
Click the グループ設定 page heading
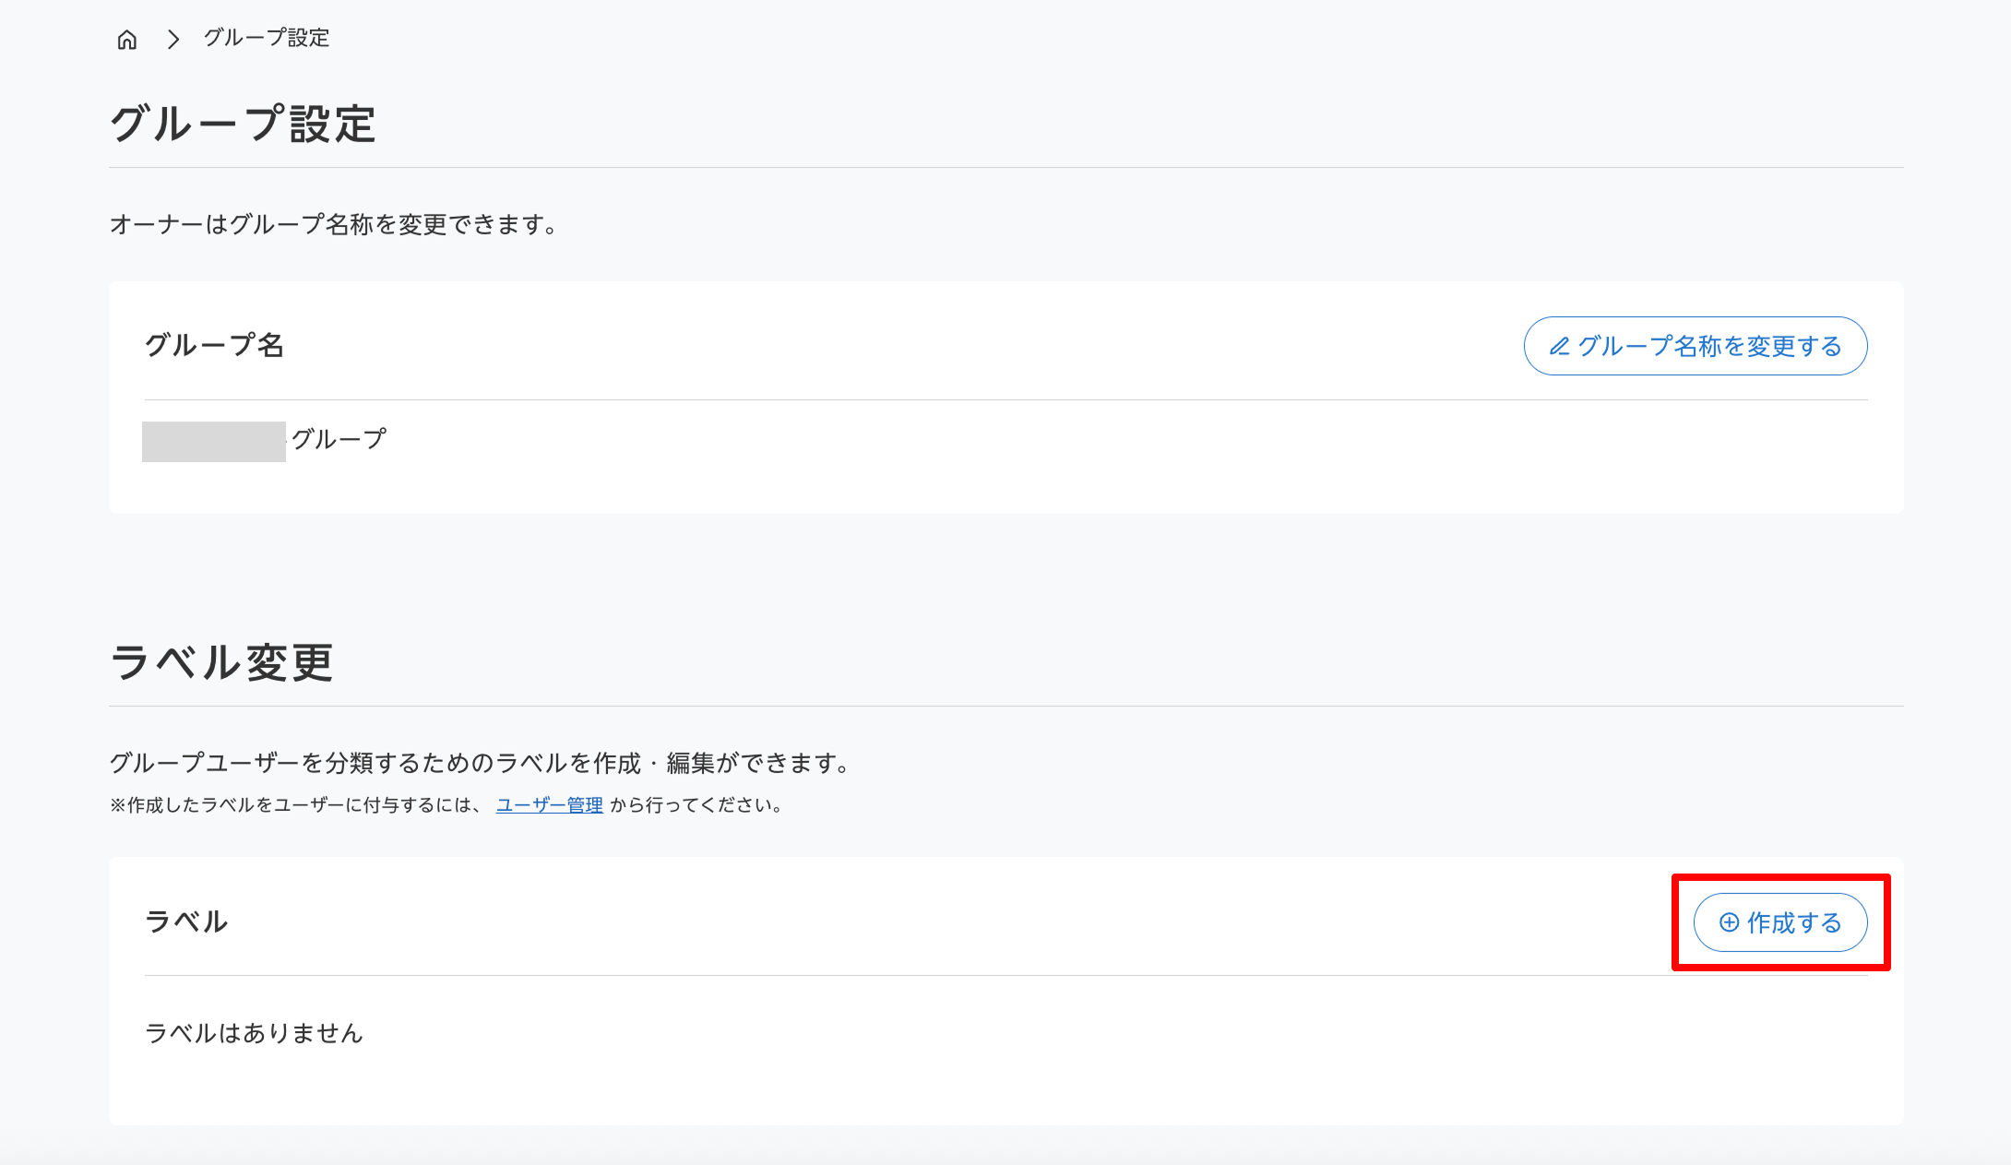click(x=243, y=124)
